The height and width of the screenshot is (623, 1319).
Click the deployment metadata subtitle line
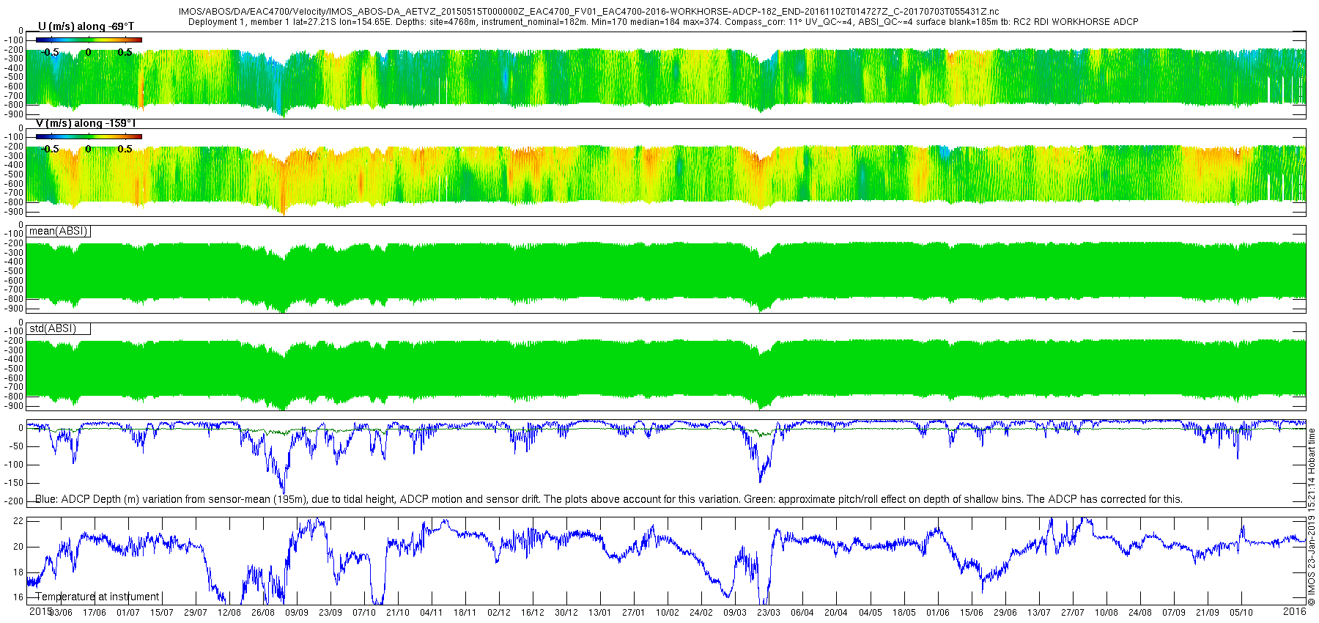[663, 22]
